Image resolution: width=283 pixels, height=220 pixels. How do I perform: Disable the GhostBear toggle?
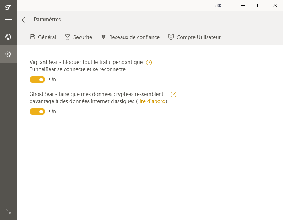click(x=37, y=112)
